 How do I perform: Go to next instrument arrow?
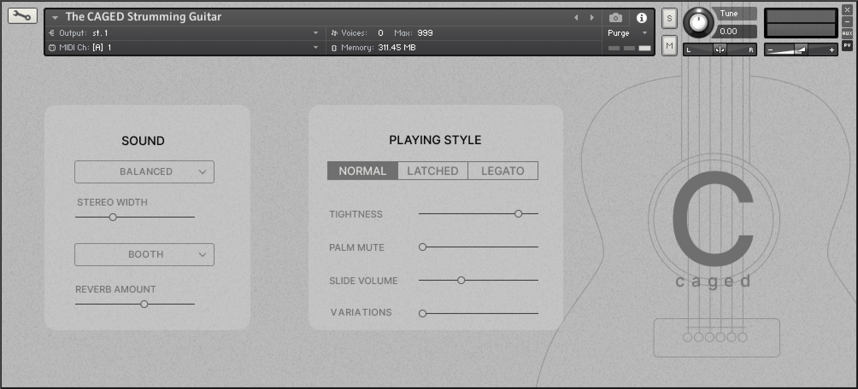point(592,17)
